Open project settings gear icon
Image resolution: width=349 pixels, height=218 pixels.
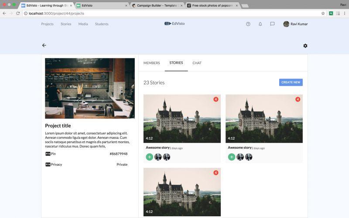pos(305,46)
